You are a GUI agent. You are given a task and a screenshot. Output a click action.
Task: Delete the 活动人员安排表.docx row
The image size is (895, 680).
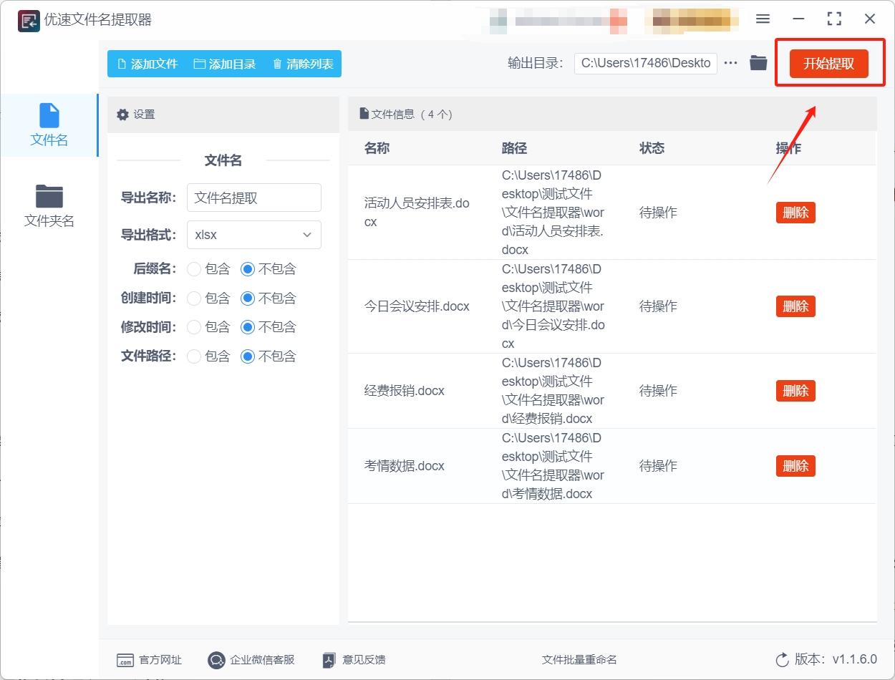pos(795,213)
